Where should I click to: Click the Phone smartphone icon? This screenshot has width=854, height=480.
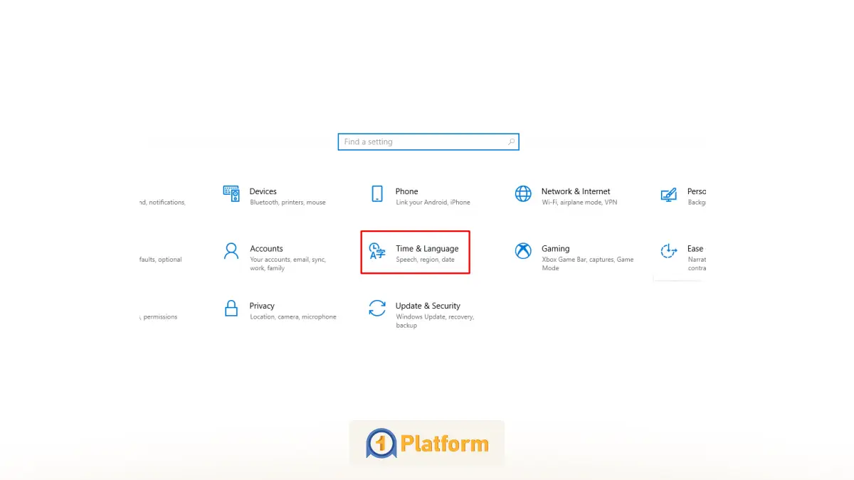pos(377,193)
